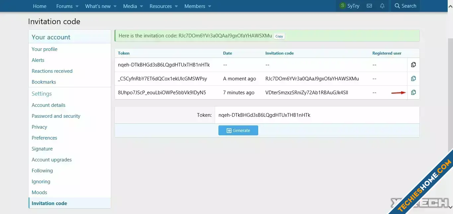
Task: Open the SyTry user account menu
Action: point(349,6)
